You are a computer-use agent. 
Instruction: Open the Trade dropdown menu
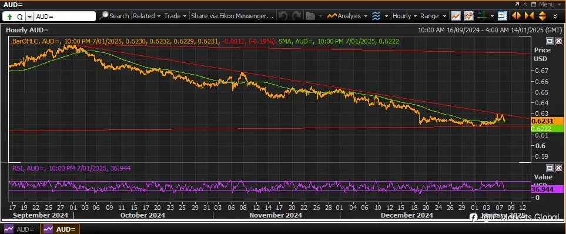pyautogui.click(x=175, y=16)
